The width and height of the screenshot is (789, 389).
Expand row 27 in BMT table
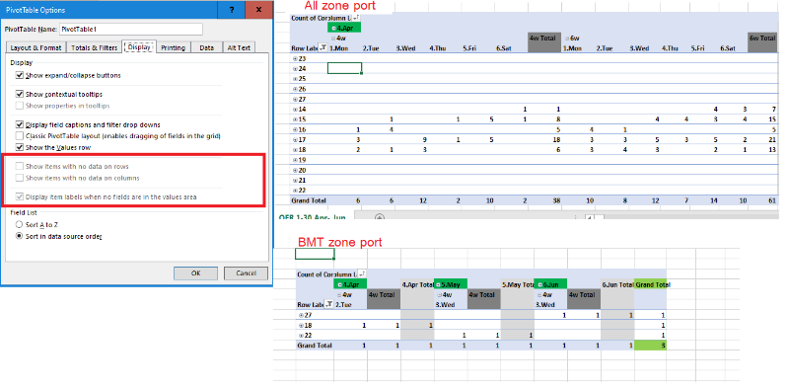pos(301,315)
